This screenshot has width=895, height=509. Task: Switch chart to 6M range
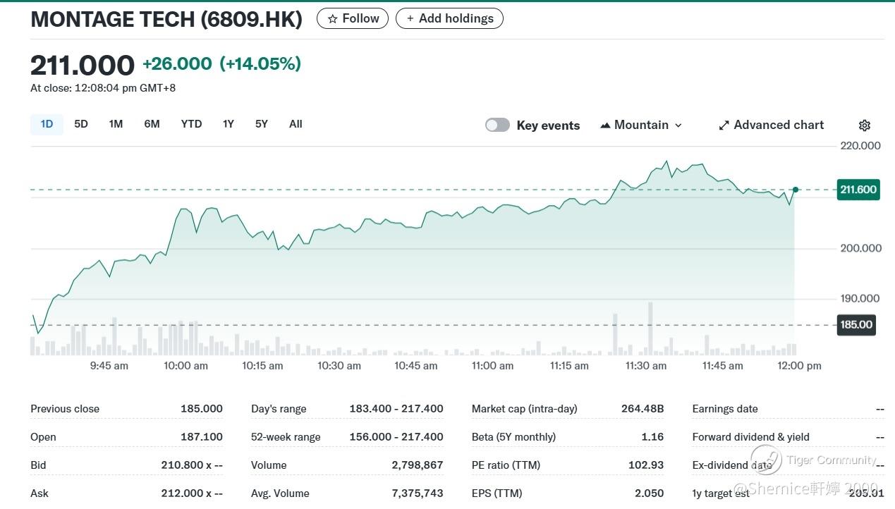(152, 124)
